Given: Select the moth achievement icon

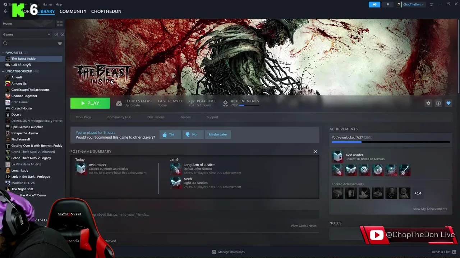Looking at the screenshot, I should click(351, 170).
